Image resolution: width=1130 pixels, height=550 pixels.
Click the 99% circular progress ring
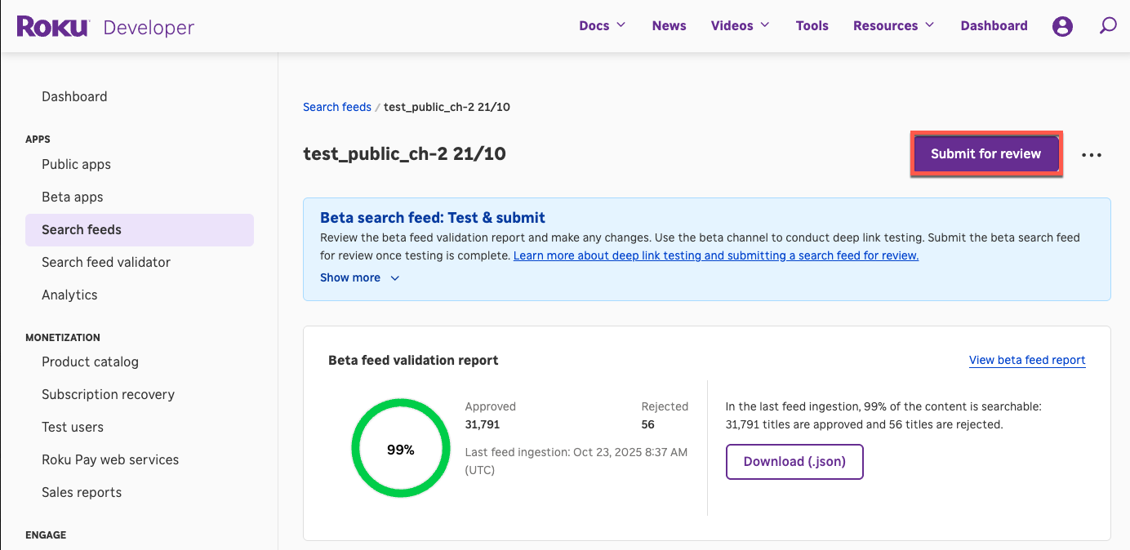[x=401, y=447]
